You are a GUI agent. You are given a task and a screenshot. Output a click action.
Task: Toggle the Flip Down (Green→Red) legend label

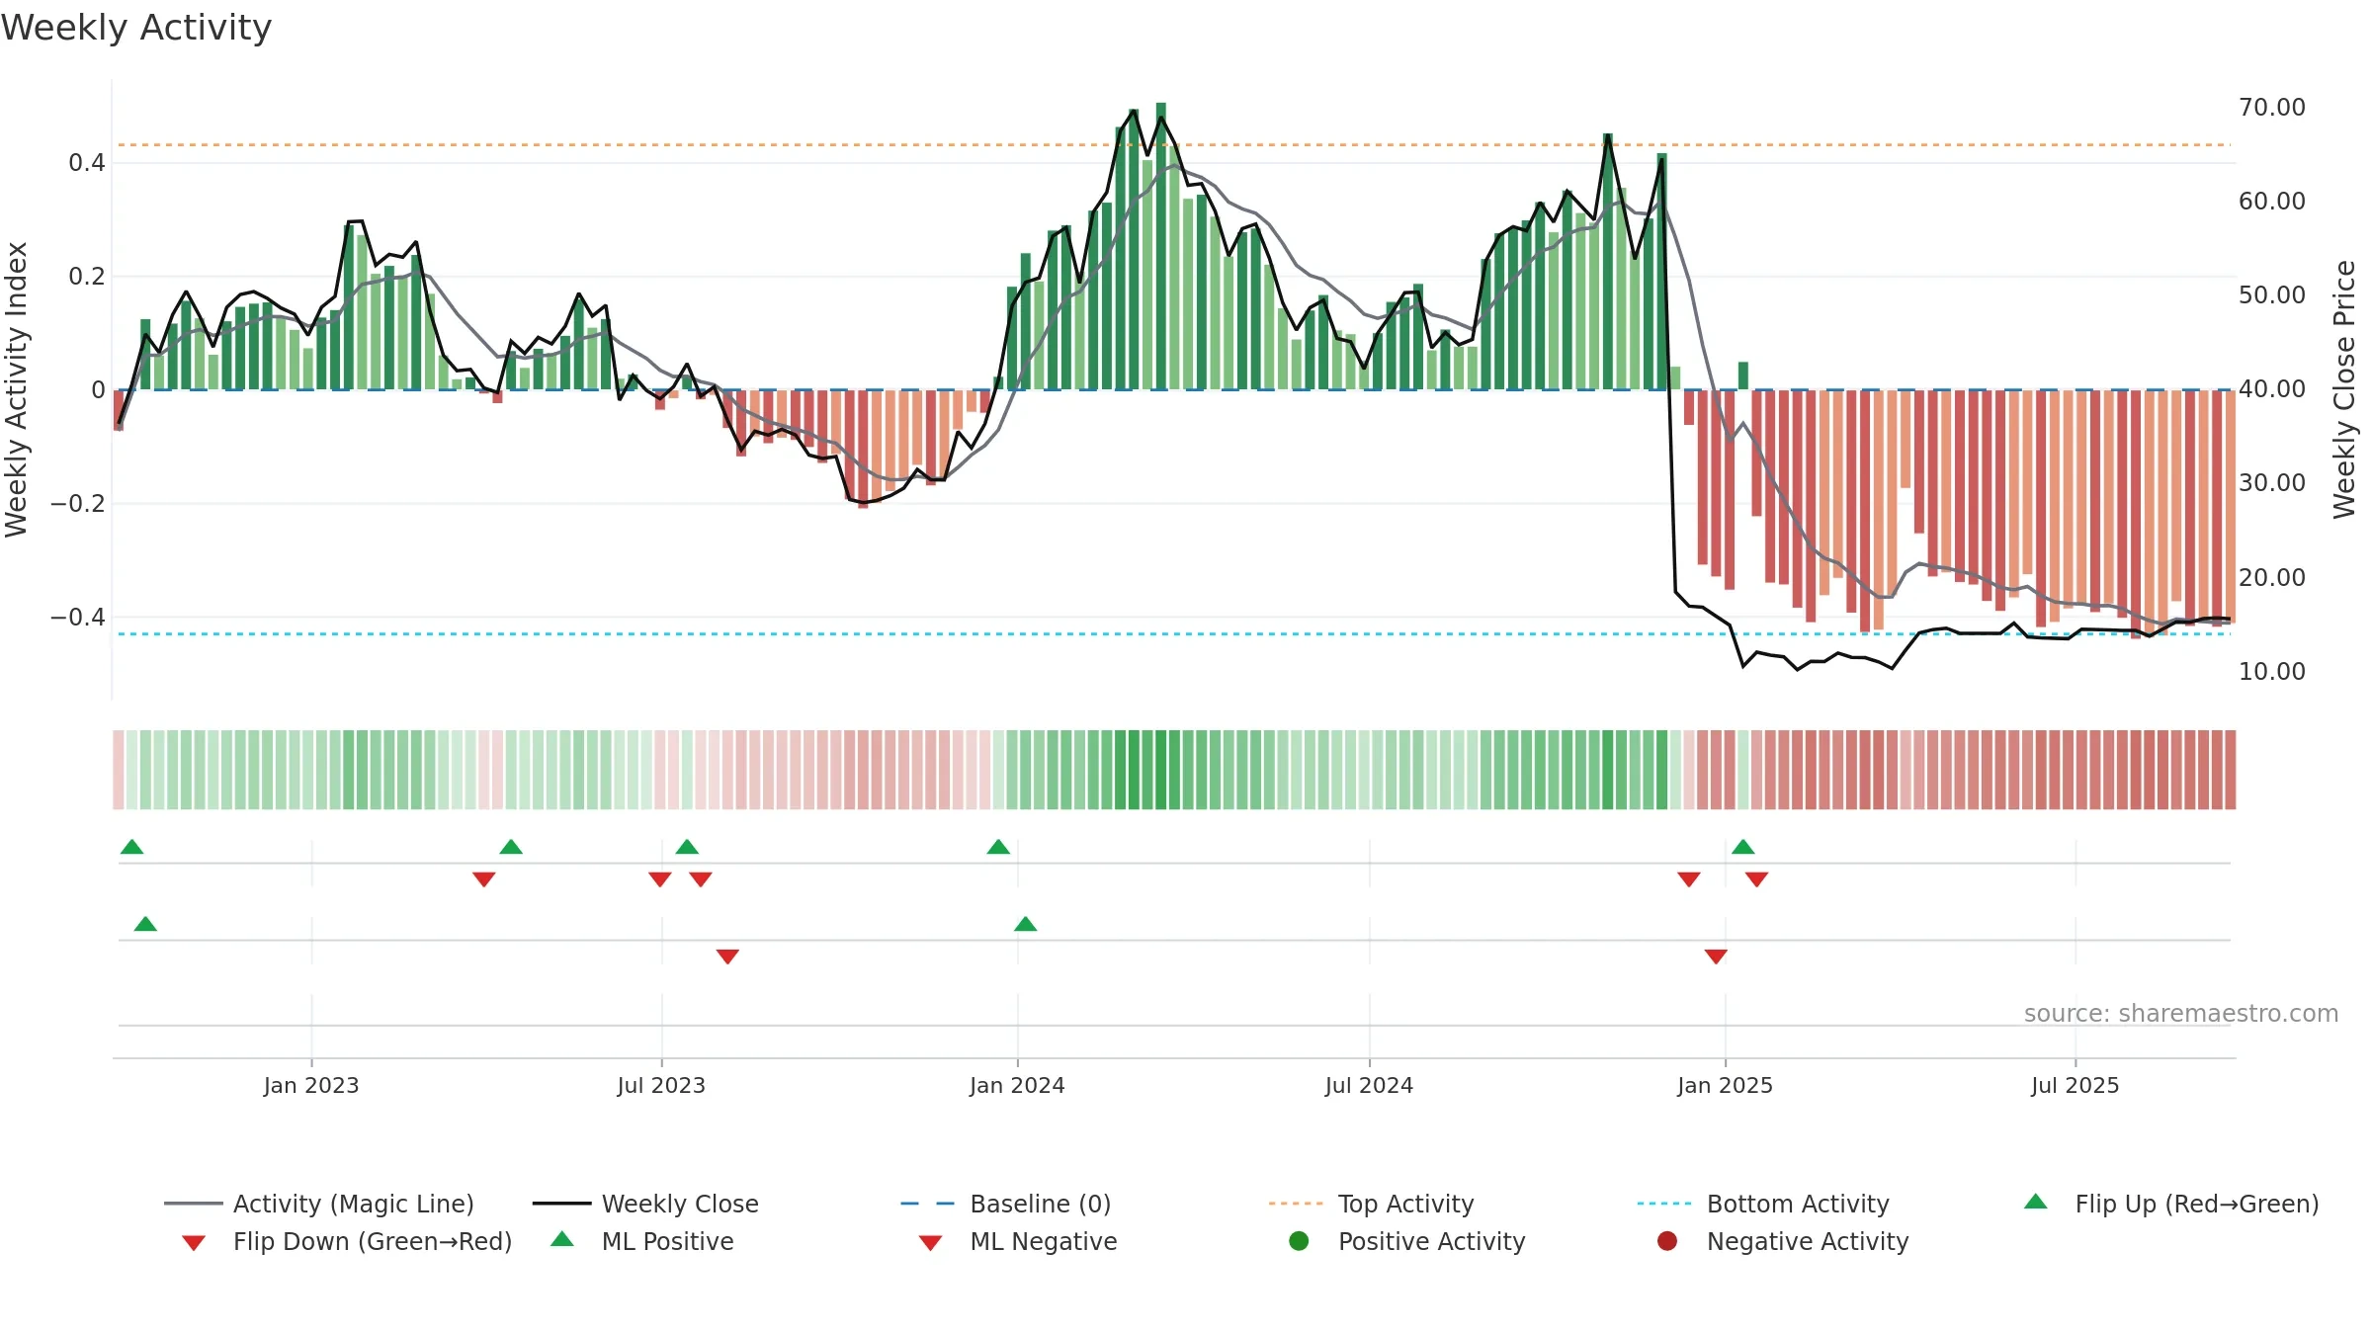(x=373, y=1241)
